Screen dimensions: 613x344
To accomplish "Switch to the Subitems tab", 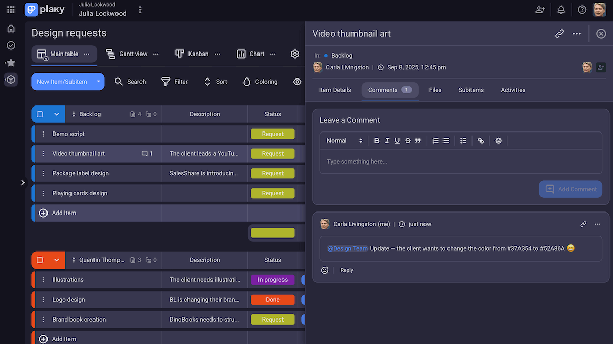I will 470,90.
